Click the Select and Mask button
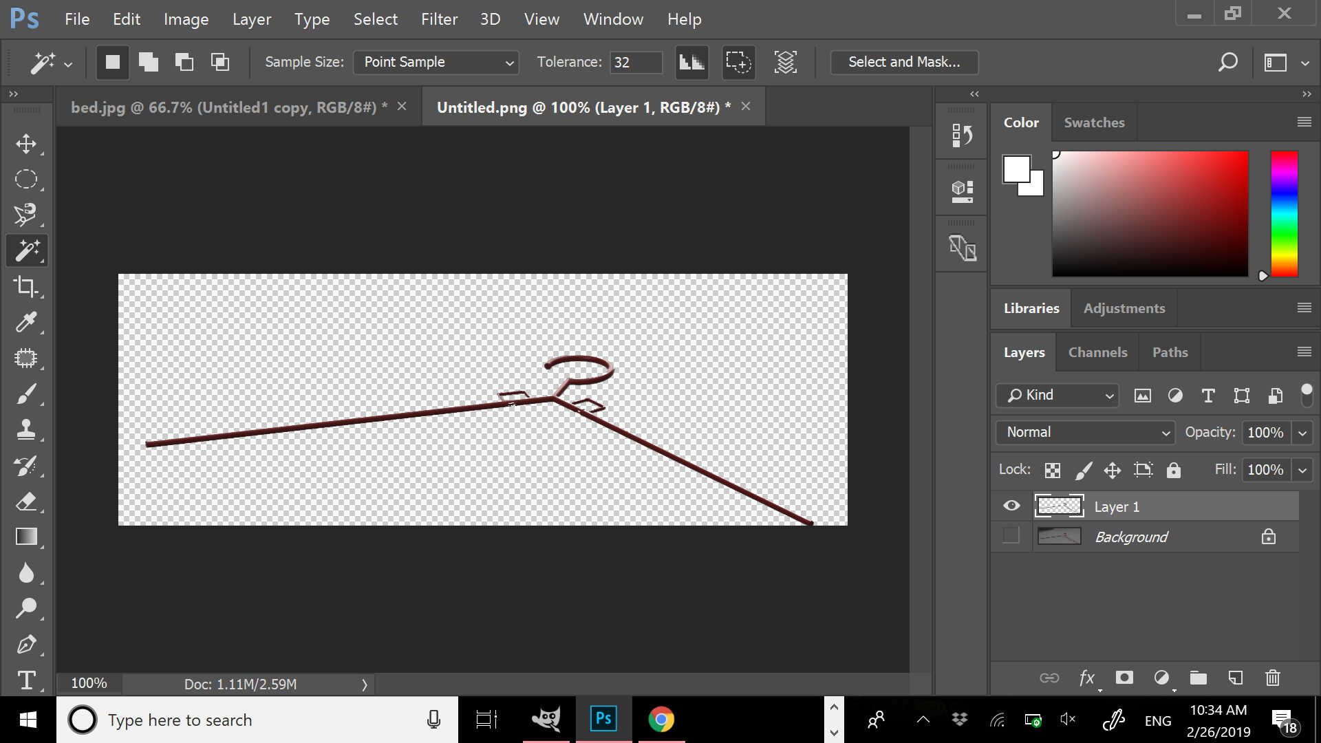1321x743 pixels. point(903,62)
